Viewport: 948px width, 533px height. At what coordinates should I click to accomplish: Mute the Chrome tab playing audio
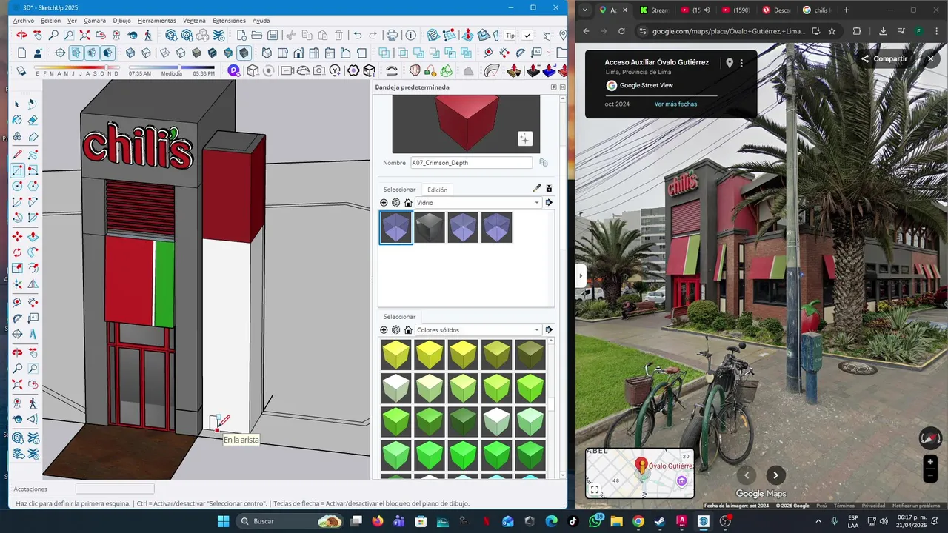(707, 10)
